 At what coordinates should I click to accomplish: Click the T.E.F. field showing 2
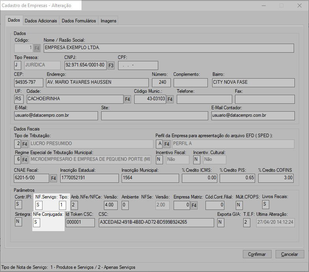tap(247, 223)
